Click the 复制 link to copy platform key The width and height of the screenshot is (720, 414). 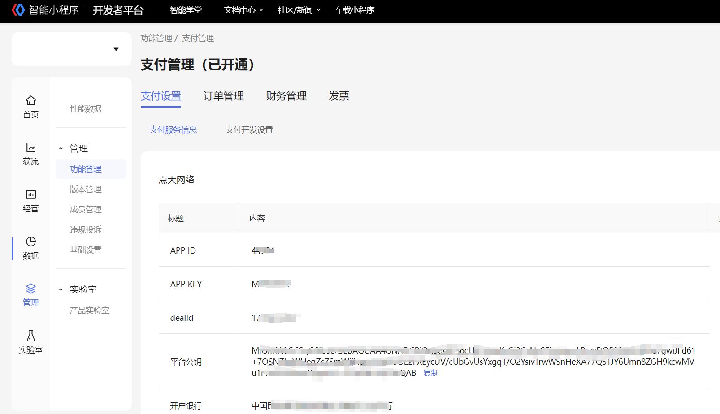(x=430, y=373)
